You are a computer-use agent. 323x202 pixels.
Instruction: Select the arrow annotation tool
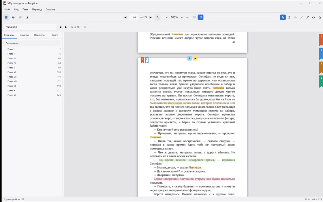click(307, 17)
